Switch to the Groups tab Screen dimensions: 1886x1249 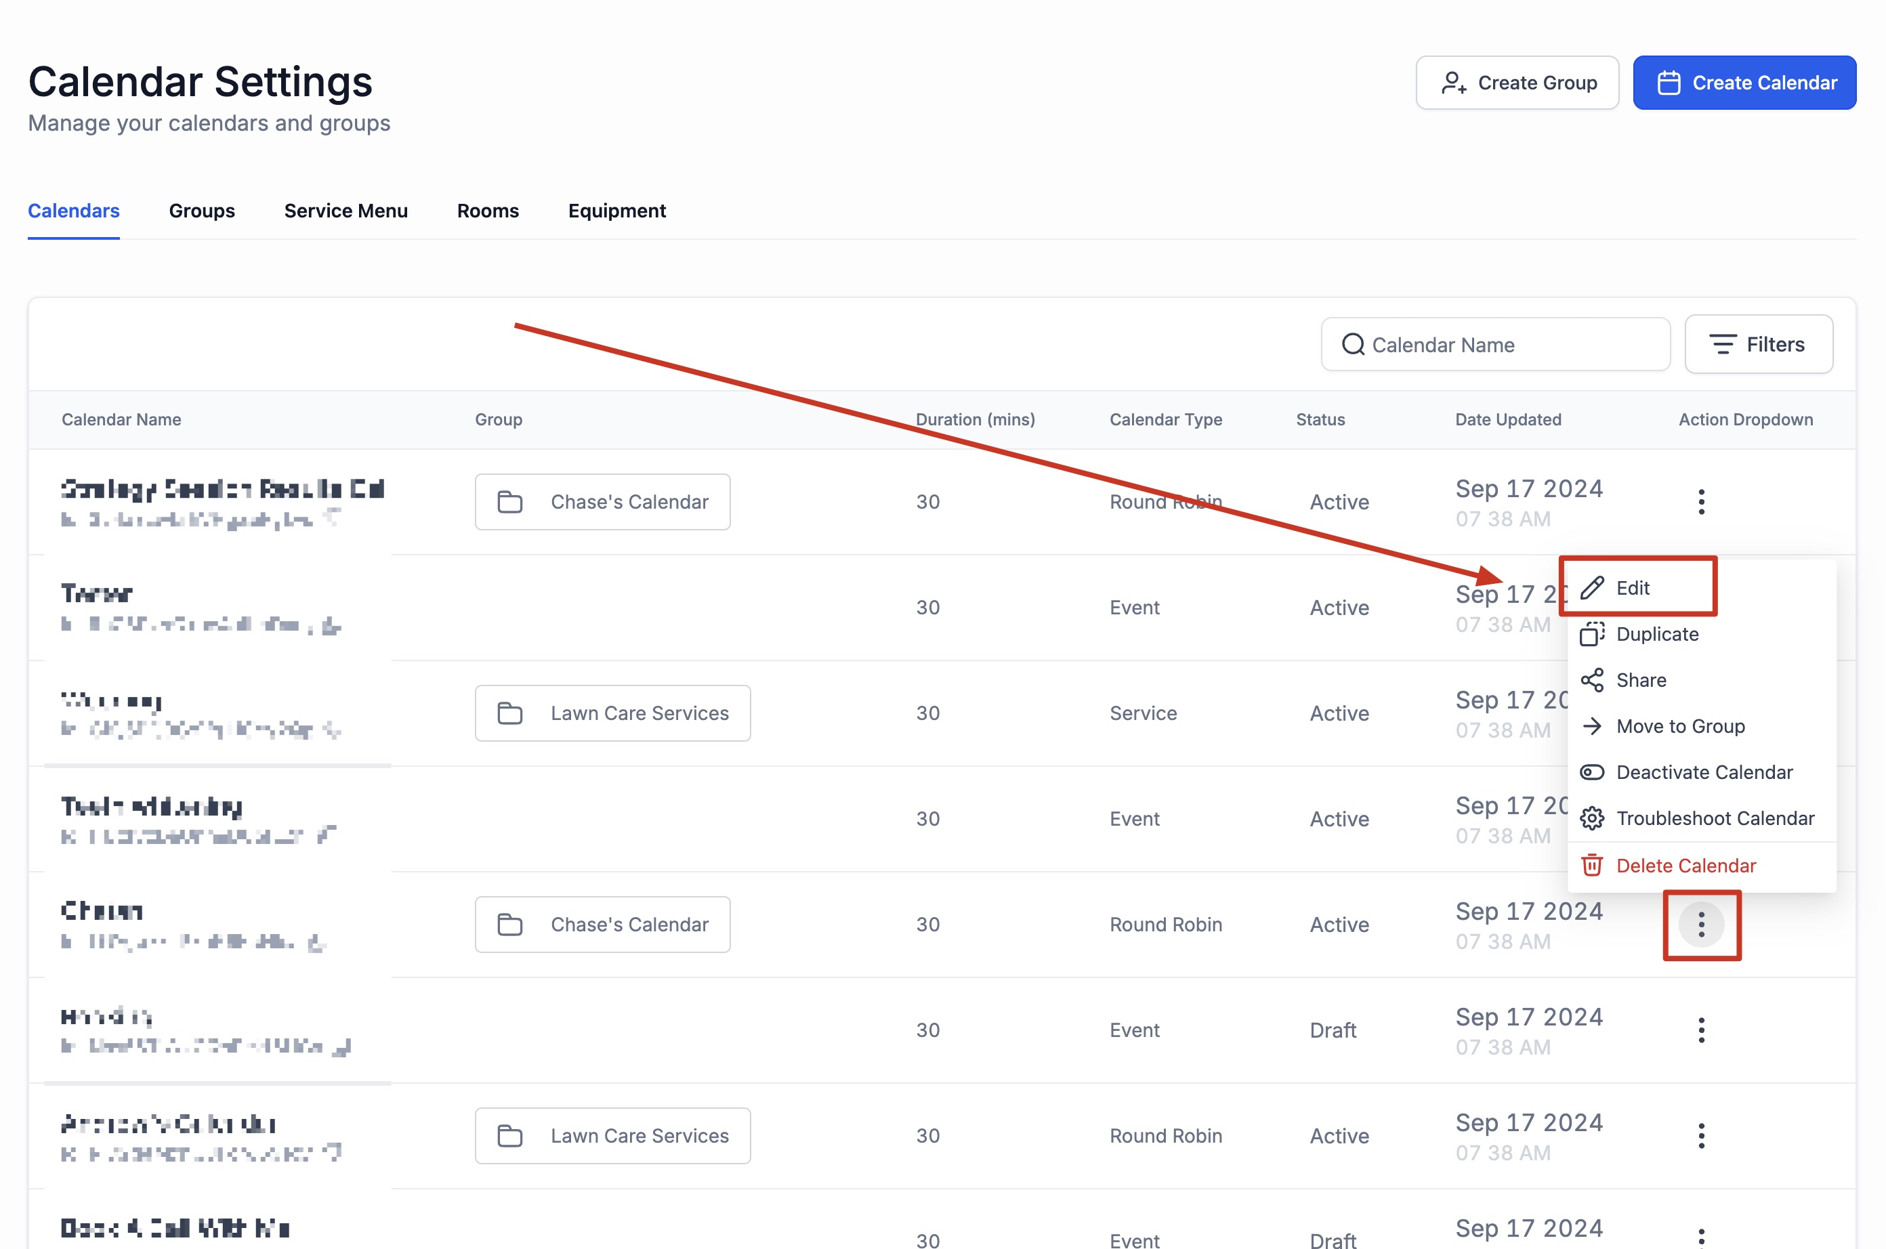pos(201,211)
